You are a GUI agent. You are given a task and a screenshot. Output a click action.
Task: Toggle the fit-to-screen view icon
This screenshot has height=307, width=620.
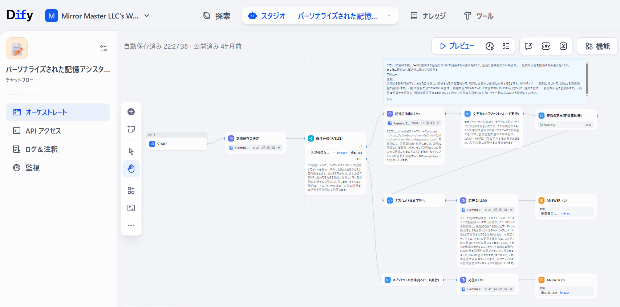coord(131,208)
